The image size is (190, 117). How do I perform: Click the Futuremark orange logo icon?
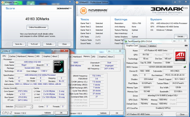click(83, 11)
